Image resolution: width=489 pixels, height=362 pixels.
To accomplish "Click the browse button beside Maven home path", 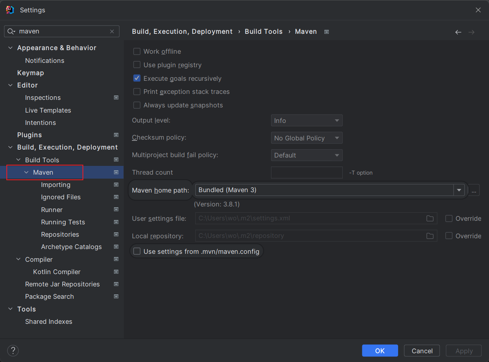I will [x=474, y=191].
